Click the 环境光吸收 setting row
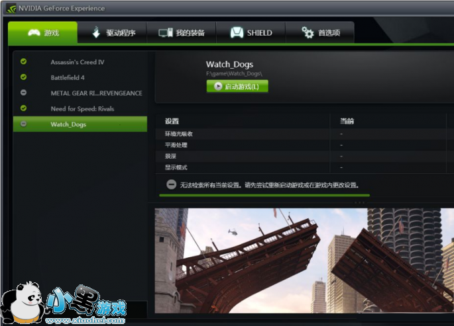 pos(305,134)
